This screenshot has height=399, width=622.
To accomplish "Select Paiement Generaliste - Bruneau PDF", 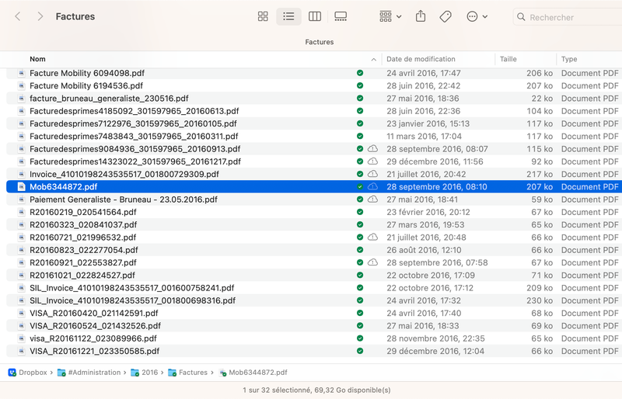I will pos(123,199).
